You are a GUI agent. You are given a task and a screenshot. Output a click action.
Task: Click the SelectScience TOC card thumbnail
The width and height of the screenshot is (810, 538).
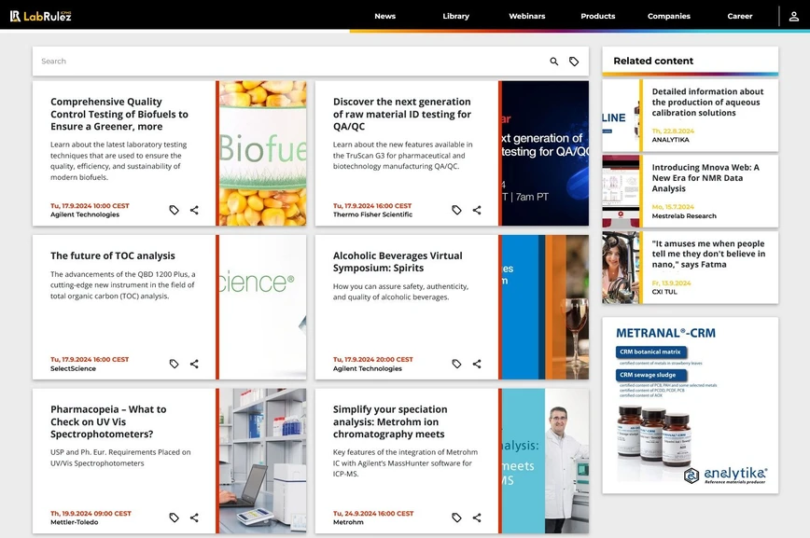pos(262,307)
